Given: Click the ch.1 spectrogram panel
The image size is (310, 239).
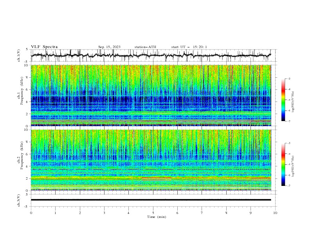Looking at the screenshot, I should pos(151,95).
